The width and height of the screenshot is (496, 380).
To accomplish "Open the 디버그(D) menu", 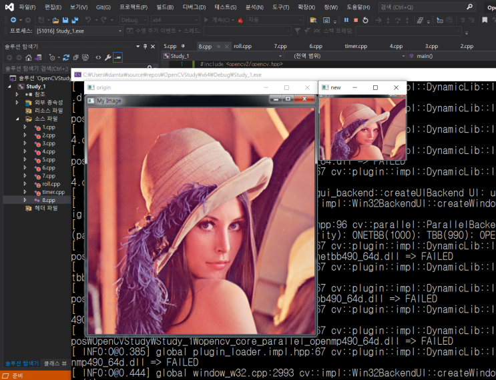I will [194, 7].
